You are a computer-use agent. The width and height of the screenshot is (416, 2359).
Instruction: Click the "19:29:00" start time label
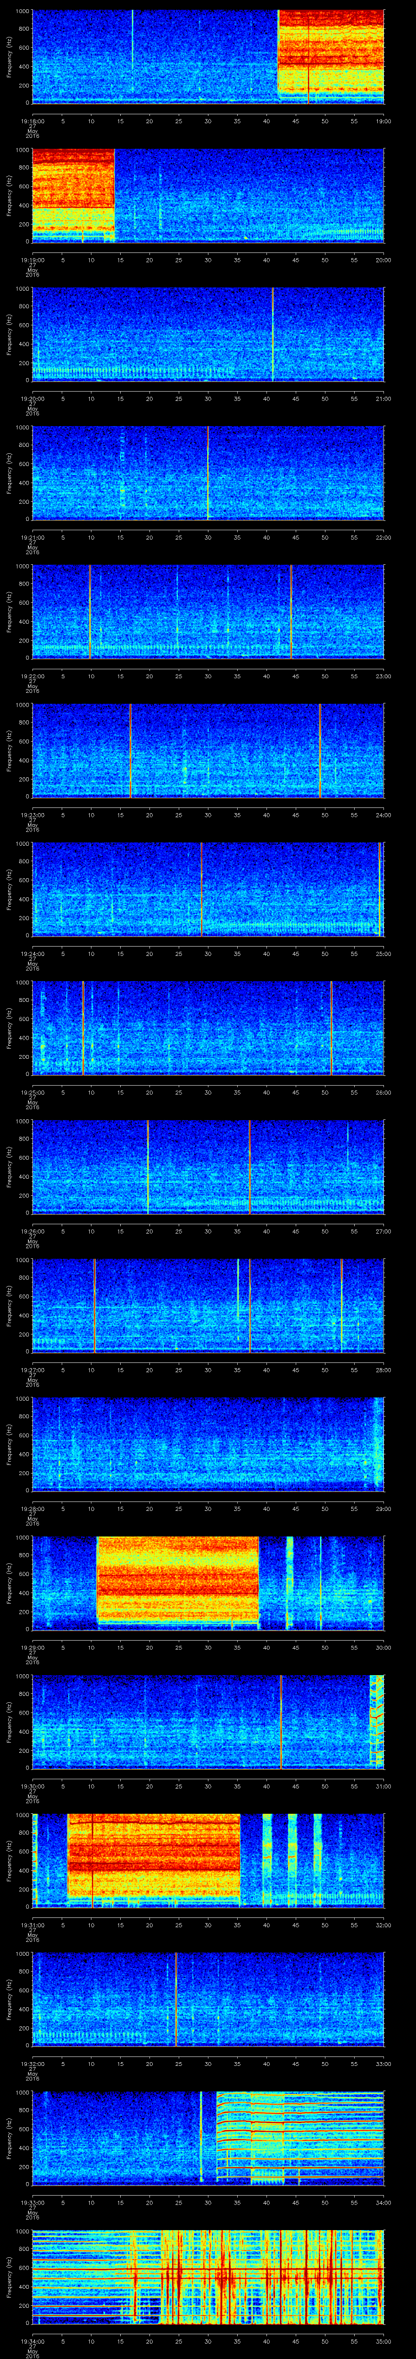tap(32, 1647)
